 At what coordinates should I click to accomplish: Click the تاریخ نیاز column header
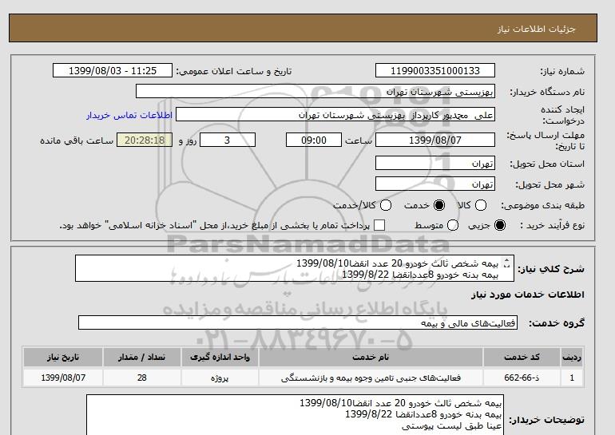pyautogui.click(x=63, y=357)
